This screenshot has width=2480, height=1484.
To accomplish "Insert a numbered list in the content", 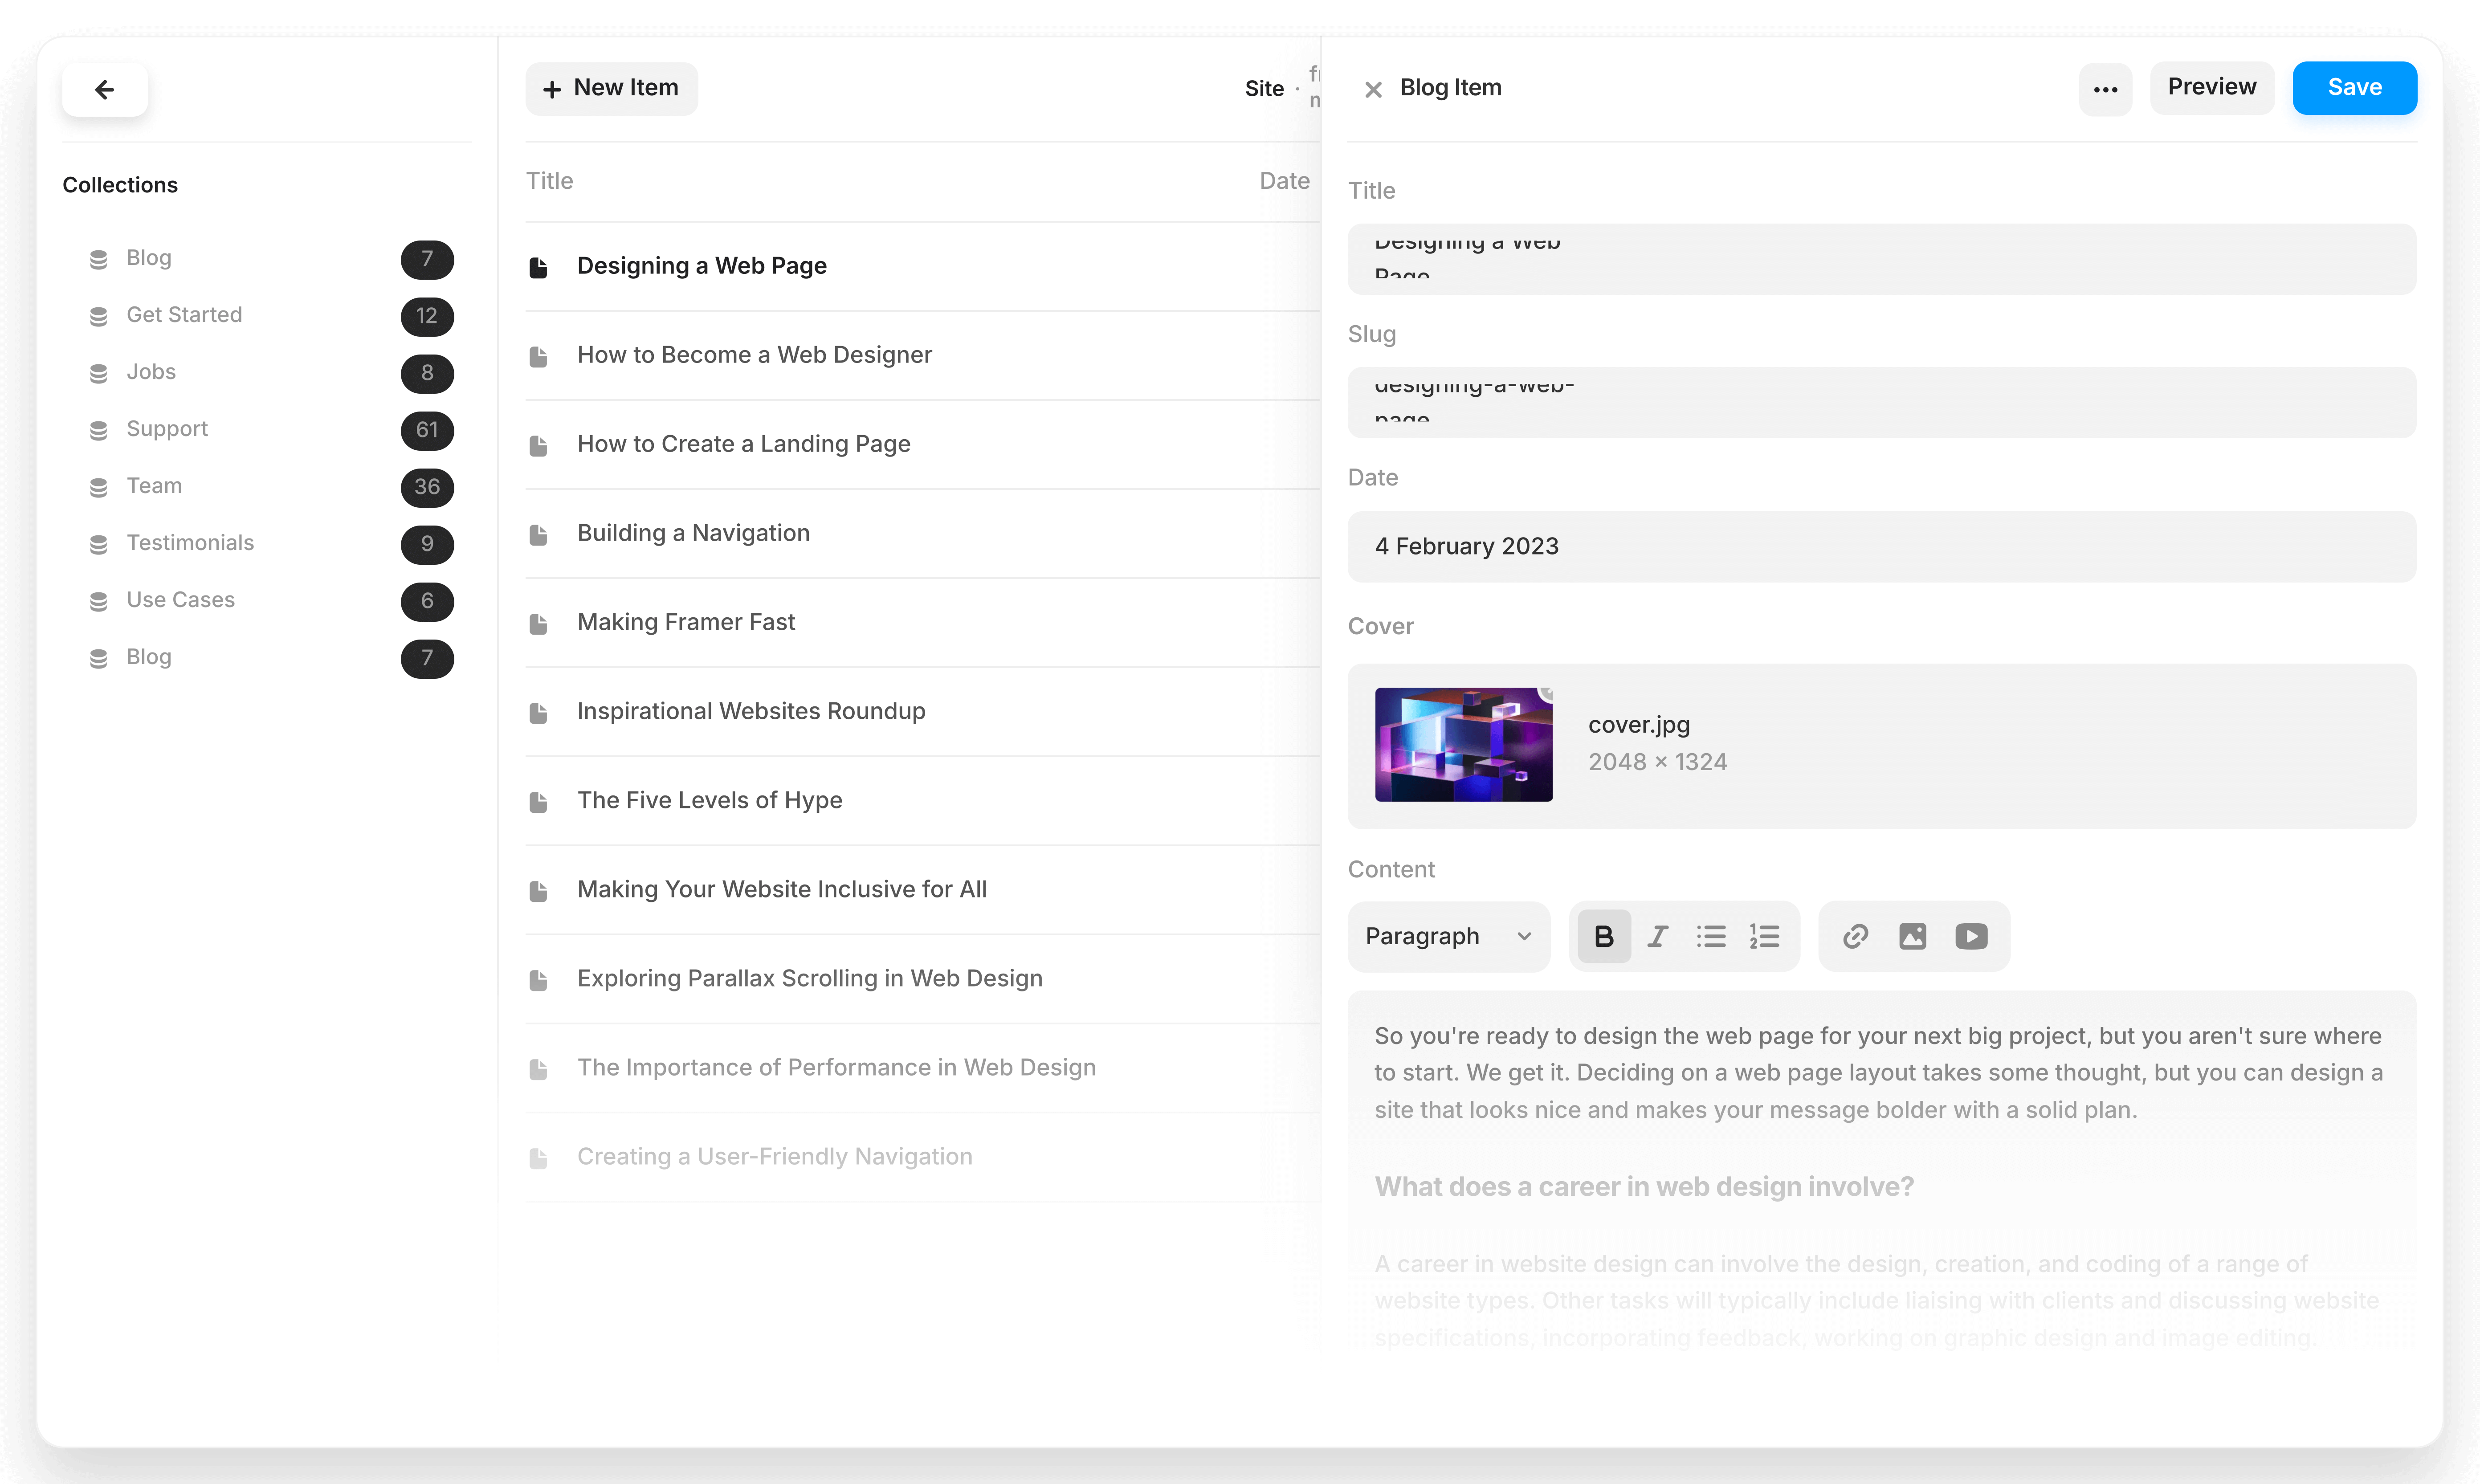I will [x=1765, y=936].
